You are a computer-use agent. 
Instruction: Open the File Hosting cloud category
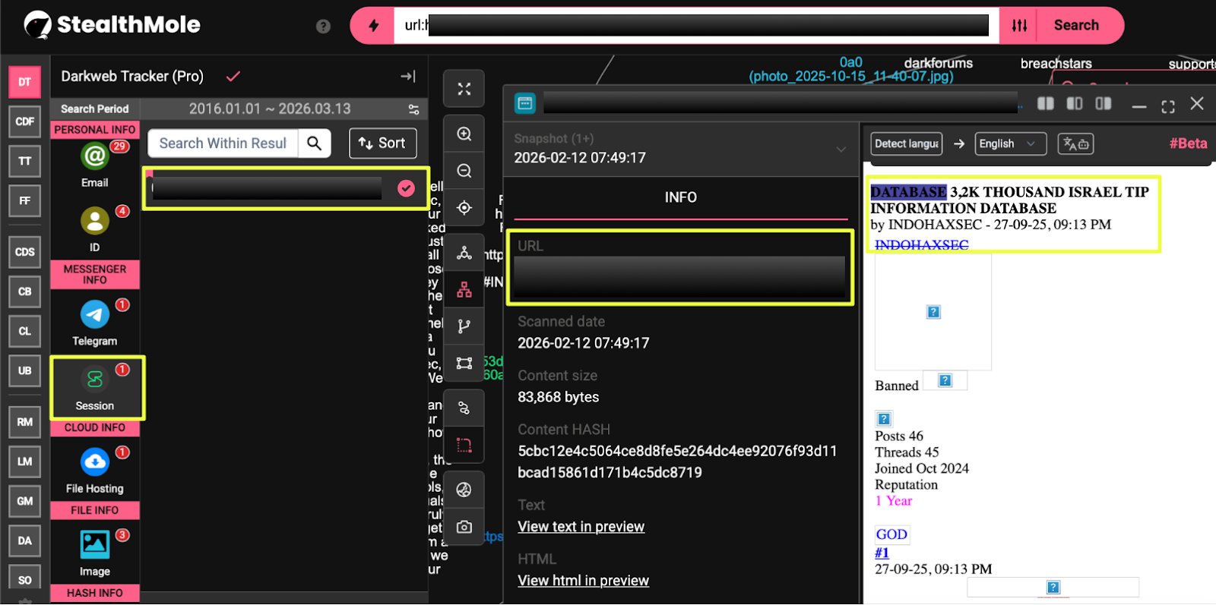tap(94, 462)
